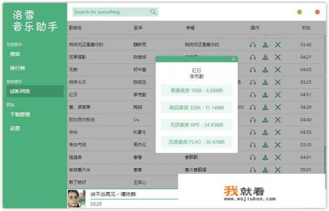Screen dimensions: 329x211
Task: Download the 04:03 song 无赖
Action: pyautogui.click(x=265, y=69)
